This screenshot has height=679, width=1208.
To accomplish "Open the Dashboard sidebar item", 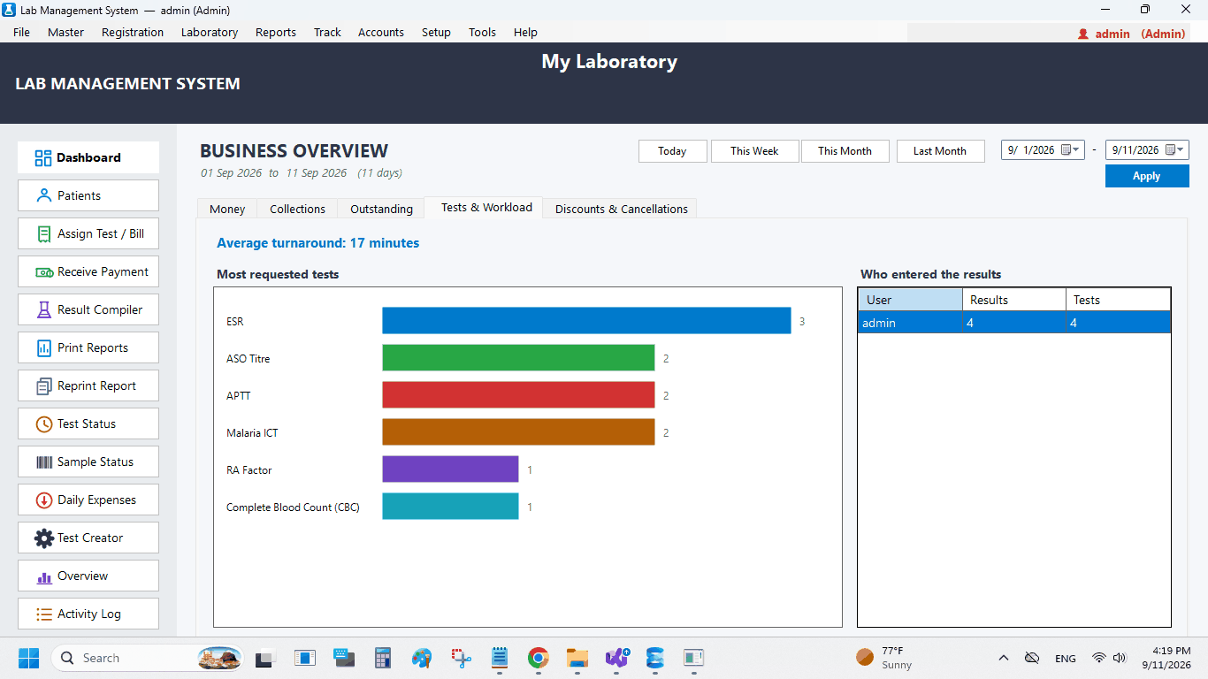I will [x=88, y=157].
